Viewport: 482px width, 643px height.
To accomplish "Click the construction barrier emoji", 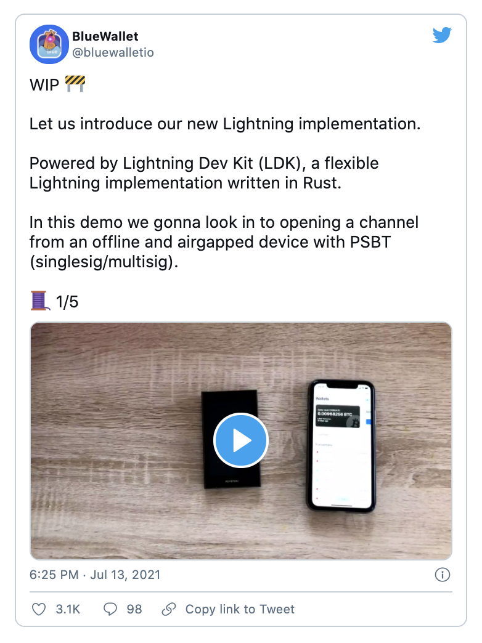I will tap(75, 84).
